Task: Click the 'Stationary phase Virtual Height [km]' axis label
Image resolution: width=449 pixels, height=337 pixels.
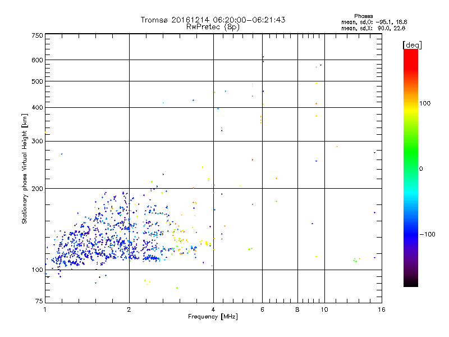Action: (x=24, y=168)
